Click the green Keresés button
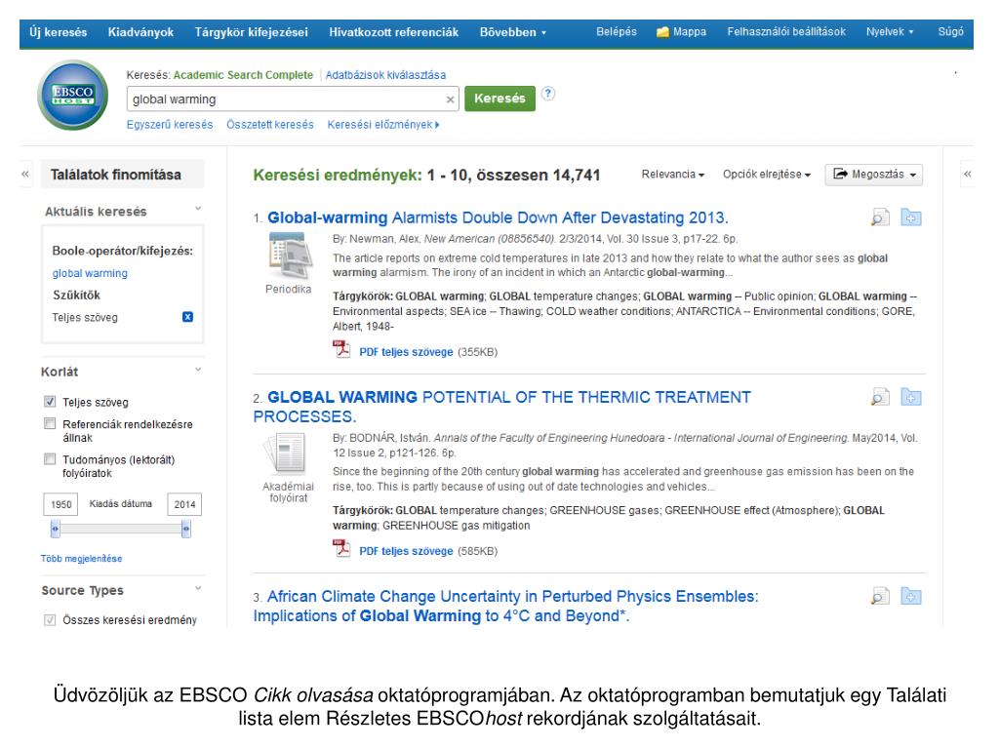The width and height of the screenshot is (999, 749). [499, 99]
